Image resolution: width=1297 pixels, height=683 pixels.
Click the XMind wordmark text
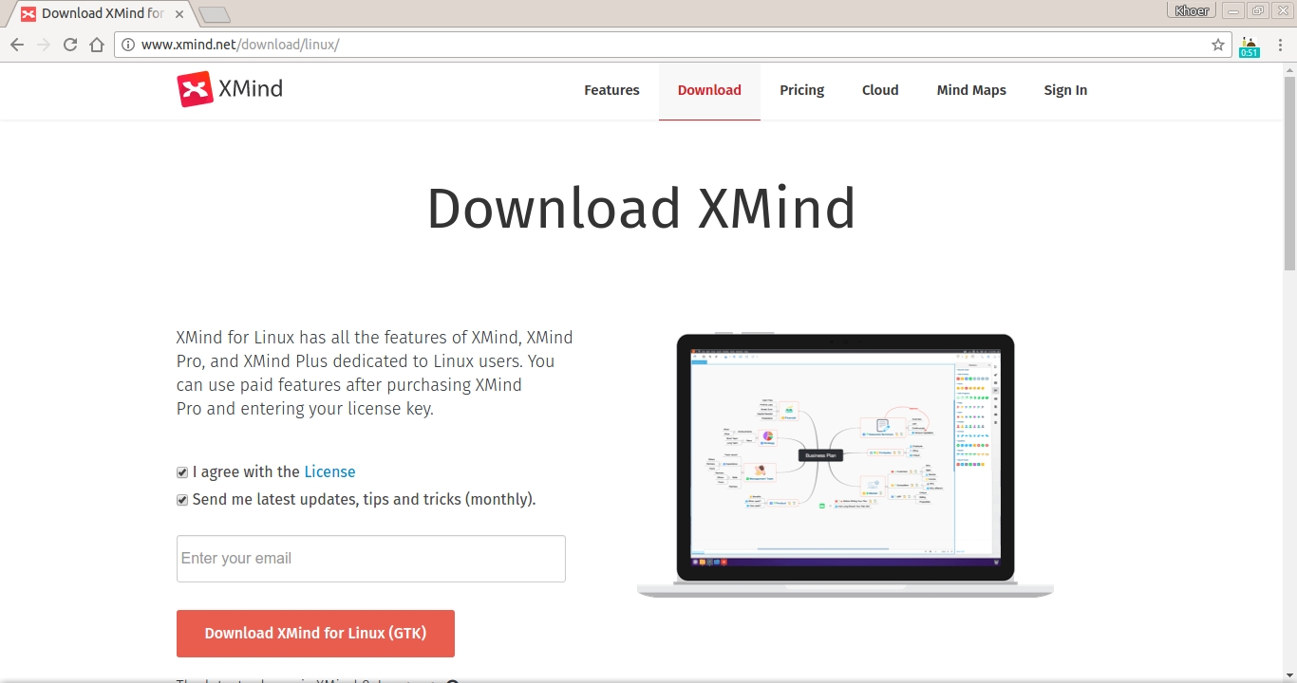point(251,89)
